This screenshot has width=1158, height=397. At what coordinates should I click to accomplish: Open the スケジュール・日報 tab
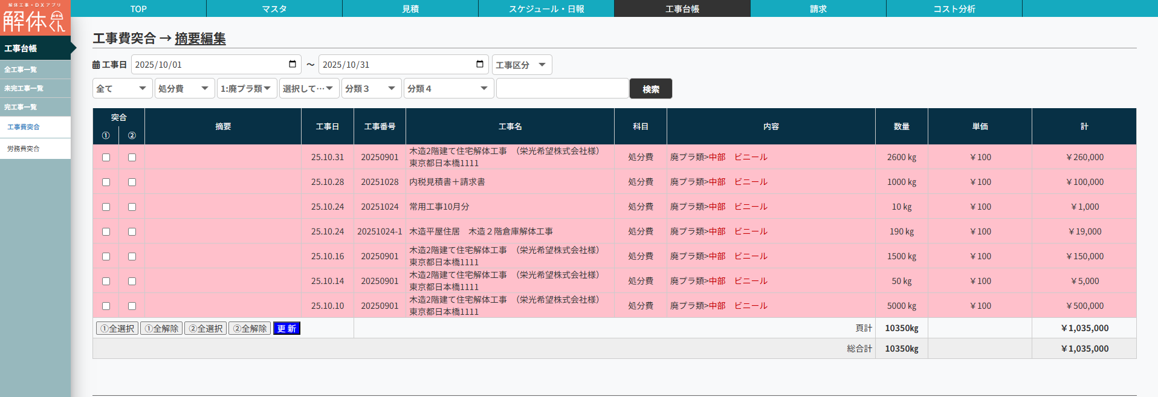[x=546, y=8]
